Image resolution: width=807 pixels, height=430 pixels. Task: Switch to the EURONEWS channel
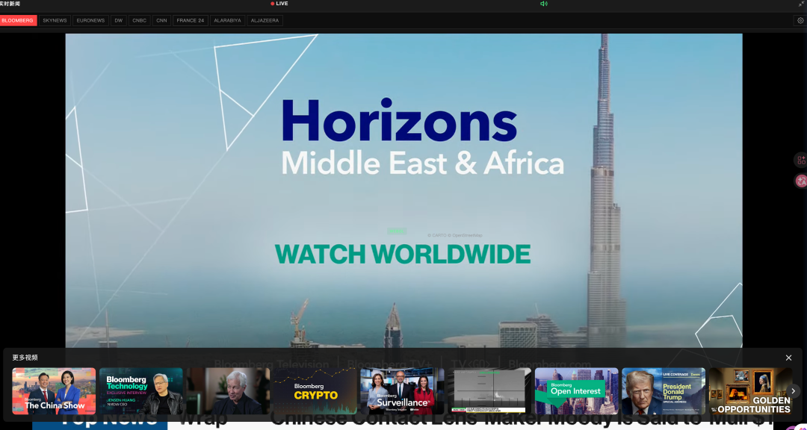coord(90,21)
